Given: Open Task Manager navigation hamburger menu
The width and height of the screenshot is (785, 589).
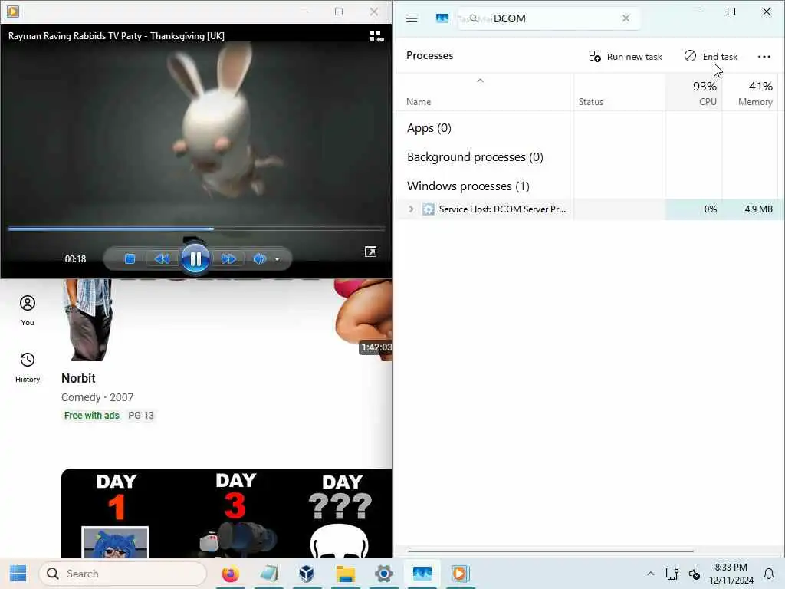Looking at the screenshot, I should click(x=412, y=18).
